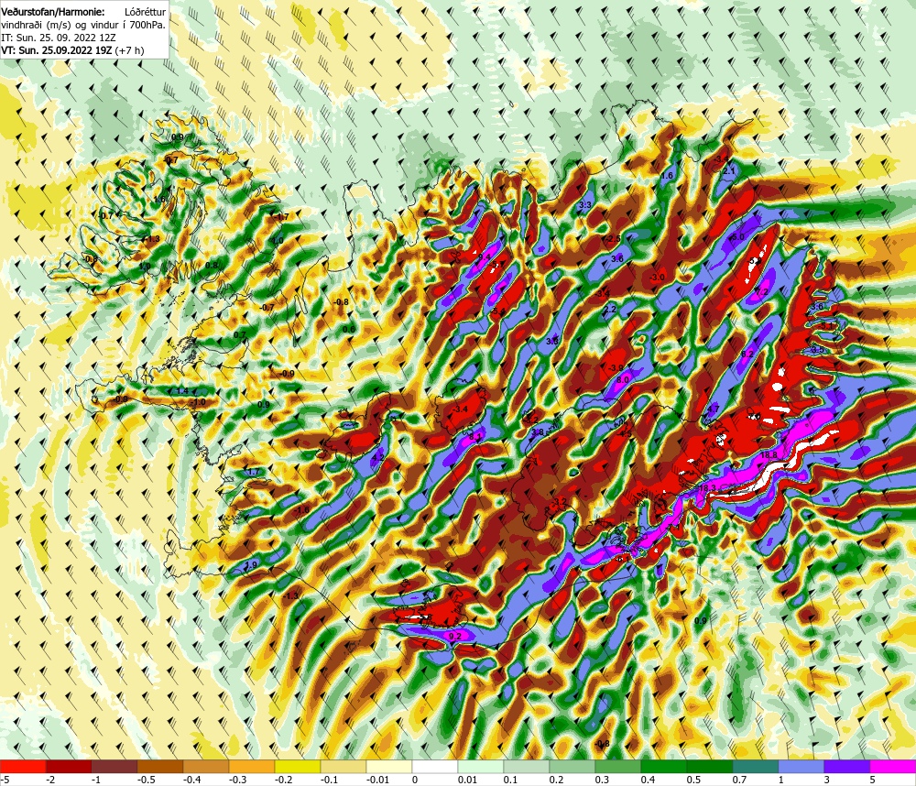The height and width of the screenshot is (786, 916).
Task: Click the legend label "0.4"
Action: point(649,780)
